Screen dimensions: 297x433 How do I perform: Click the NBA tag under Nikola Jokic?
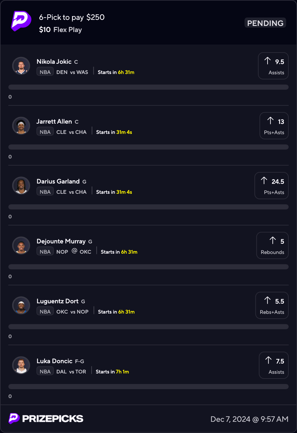point(45,72)
